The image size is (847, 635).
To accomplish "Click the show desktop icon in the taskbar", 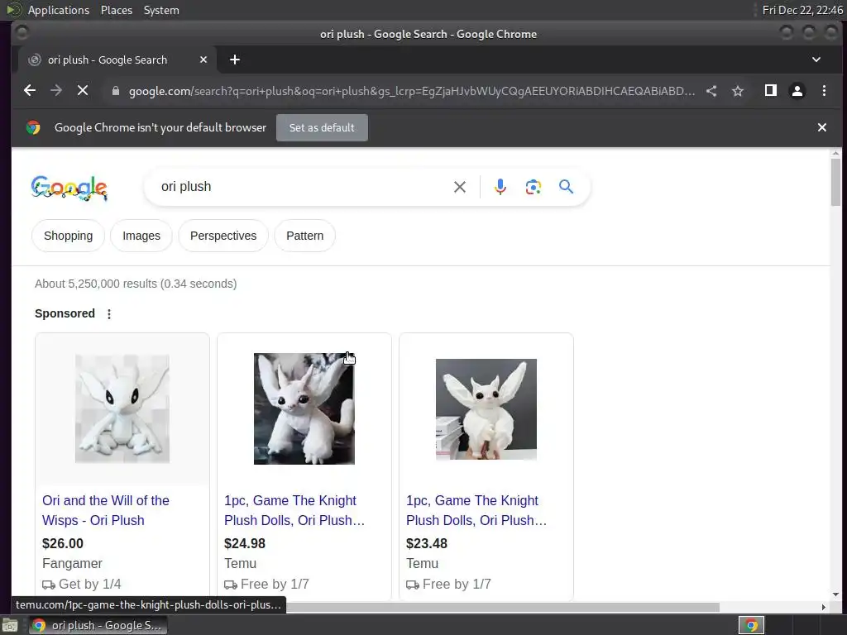I will pyautogui.click(x=10, y=626).
